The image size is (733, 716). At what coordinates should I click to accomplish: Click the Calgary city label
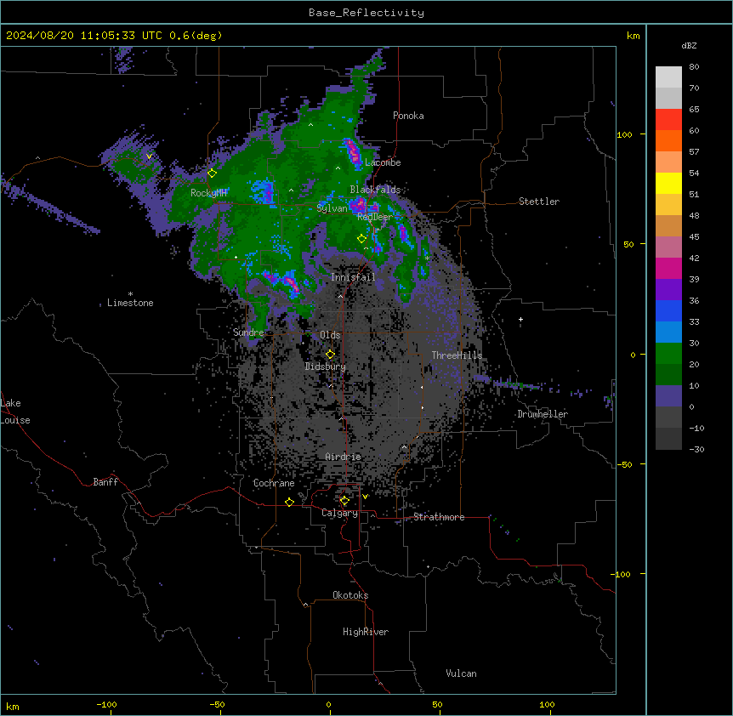coord(340,513)
